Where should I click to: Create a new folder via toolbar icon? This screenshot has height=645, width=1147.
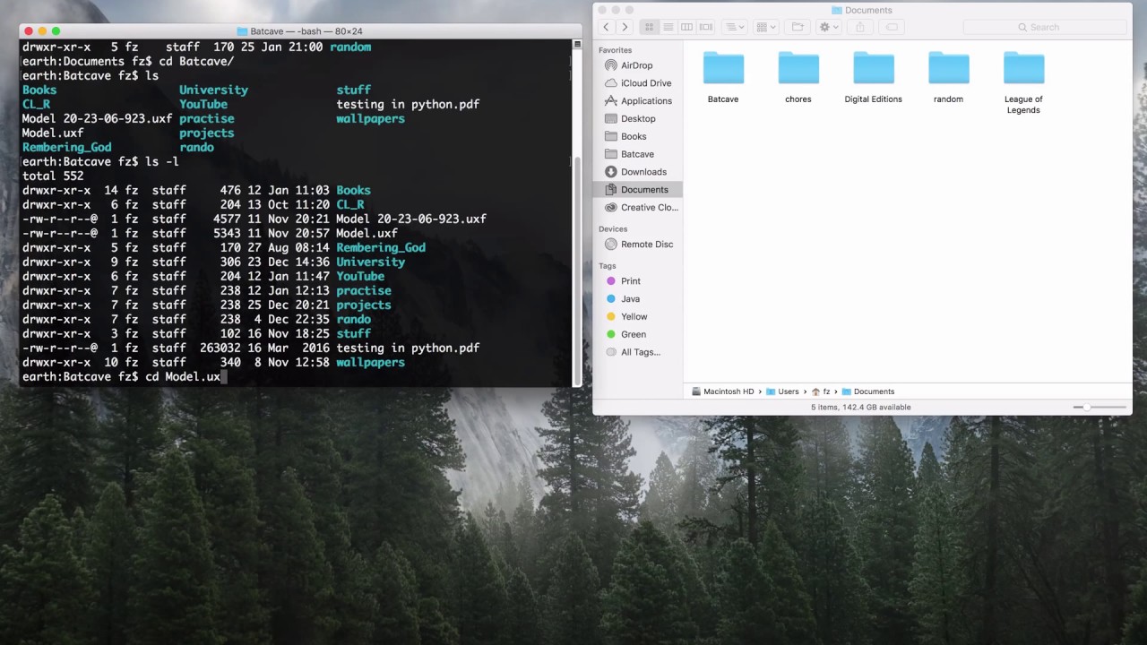tap(798, 27)
